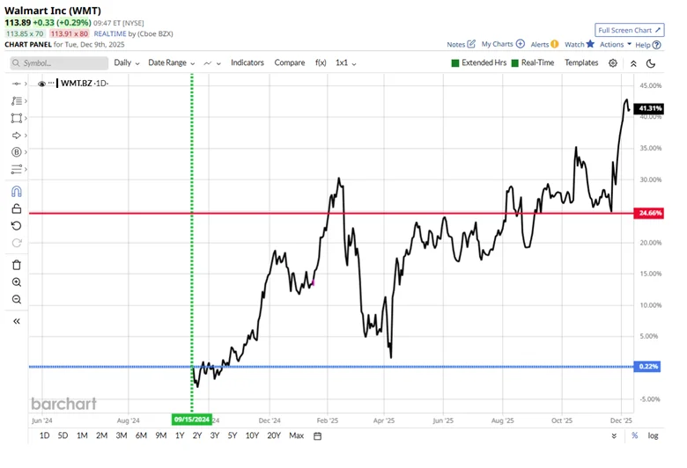Collapse the drawing tools sidebar
The height and width of the screenshot is (468, 687).
pyautogui.click(x=16, y=321)
